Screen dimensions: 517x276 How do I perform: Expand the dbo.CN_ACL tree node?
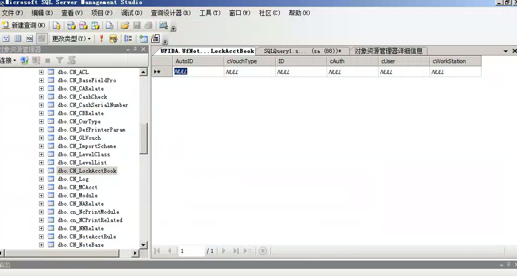(41, 72)
